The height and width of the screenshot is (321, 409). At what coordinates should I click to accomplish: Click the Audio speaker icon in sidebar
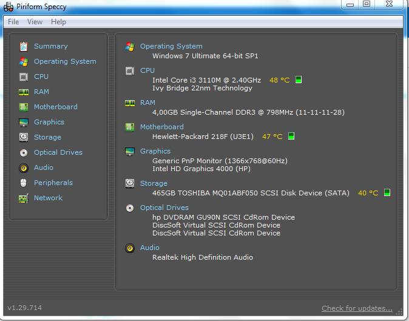(24, 167)
